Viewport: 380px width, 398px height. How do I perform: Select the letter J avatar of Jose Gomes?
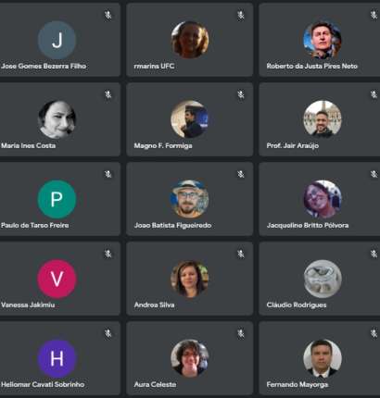pos(57,40)
